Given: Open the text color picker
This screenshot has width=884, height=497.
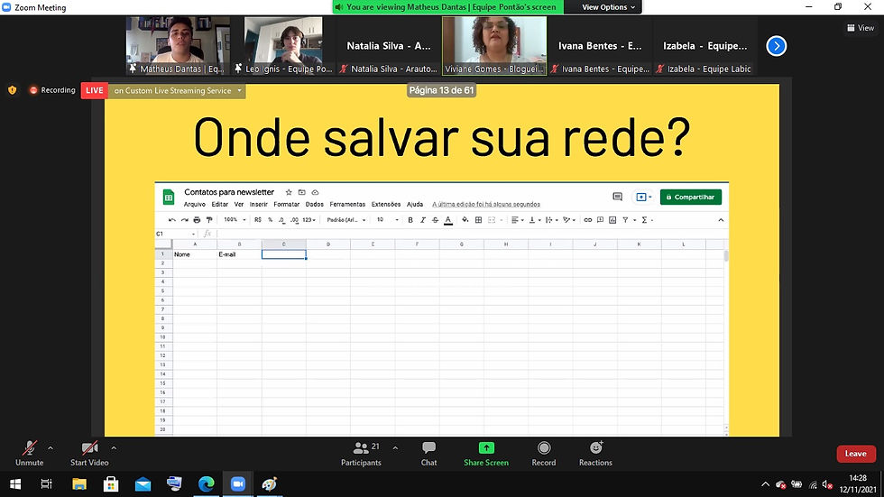Looking at the screenshot, I should point(448,220).
